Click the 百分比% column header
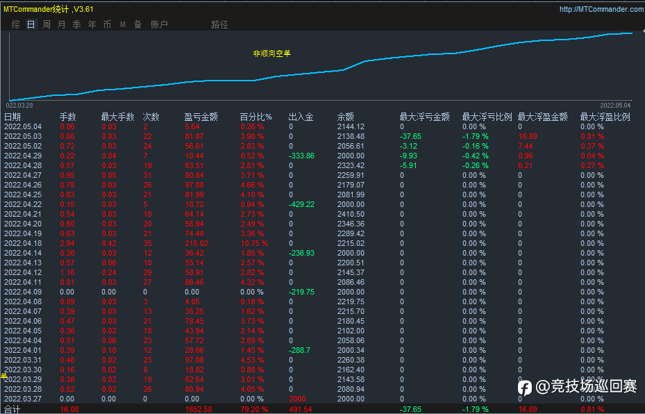Image resolution: width=645 pixels, height=414 pixels. point(256,117)
